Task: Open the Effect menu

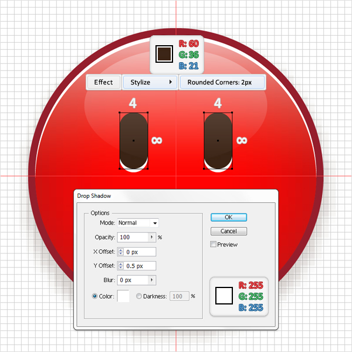Action: tap(103, 82)
